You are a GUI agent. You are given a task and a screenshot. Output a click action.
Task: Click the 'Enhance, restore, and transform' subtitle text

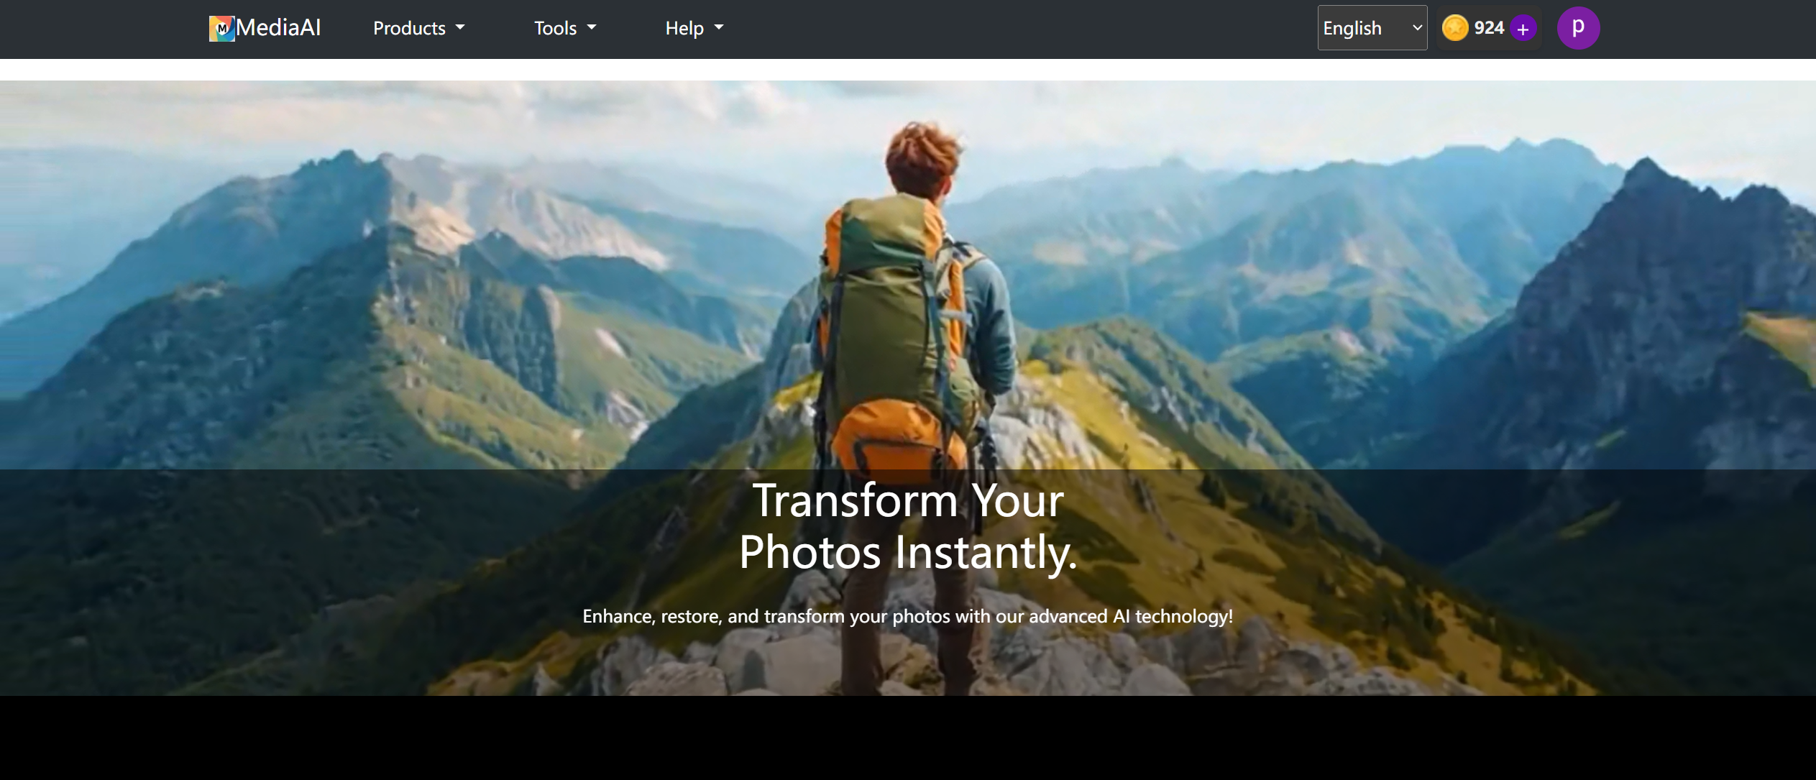[x=908, y=616]
